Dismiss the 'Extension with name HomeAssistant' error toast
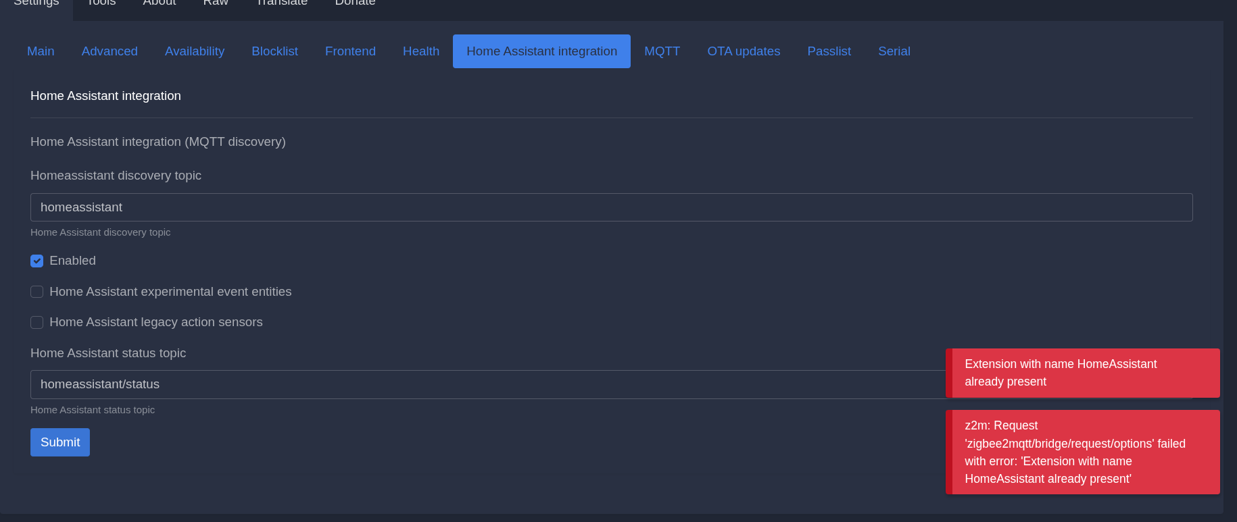 [x=1083, y=373]
